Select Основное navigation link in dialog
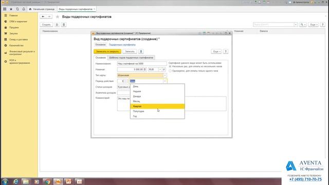Image resolution: width=329 pixels, height=185 pixels. [x=100, y=45]
